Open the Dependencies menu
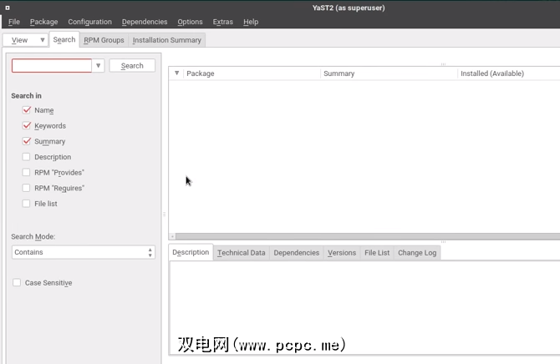This screenshot has height=364, width=560. point(145,22)
